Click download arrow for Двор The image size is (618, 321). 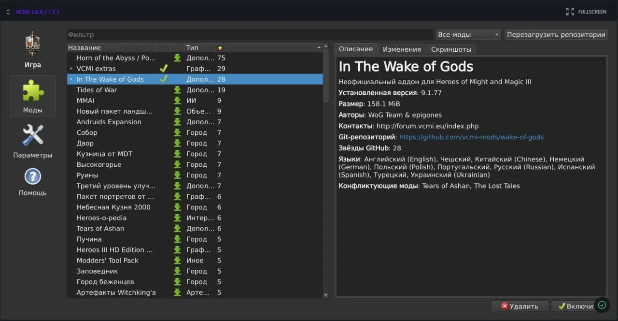tap(177, 143)
